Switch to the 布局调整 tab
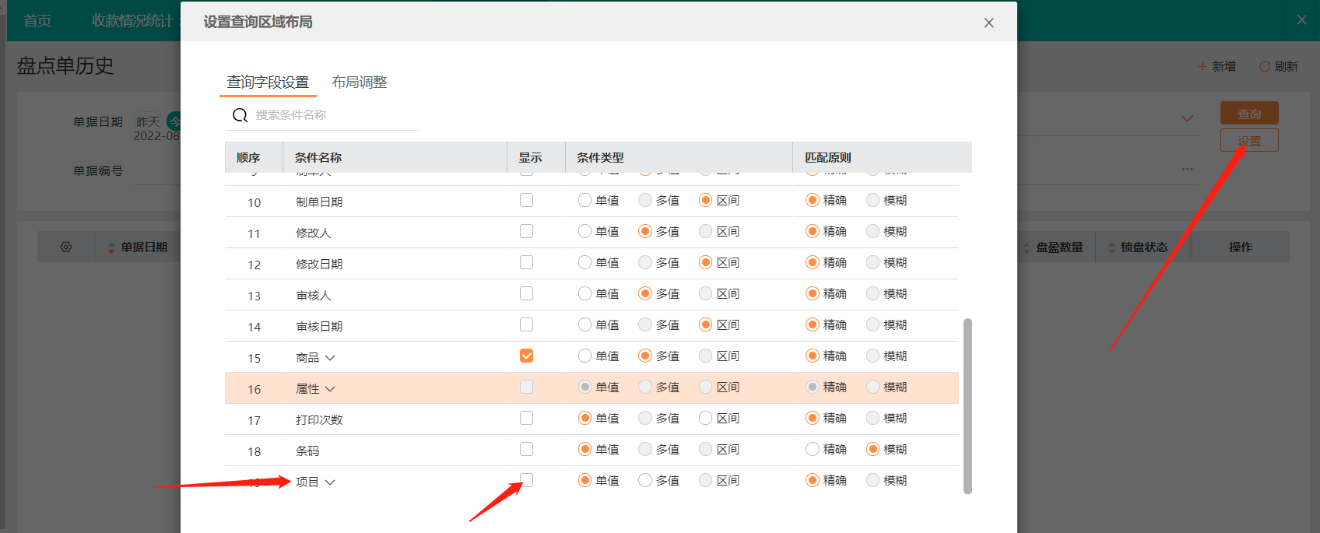This screenshot has height=533, width=1320. pyautogui.click(x=359, y=82)
